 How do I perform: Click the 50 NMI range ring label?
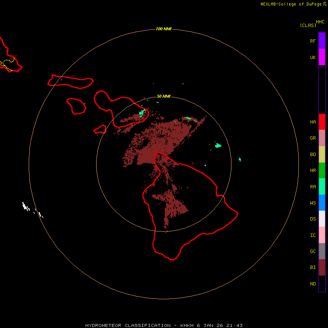point(164,96)
